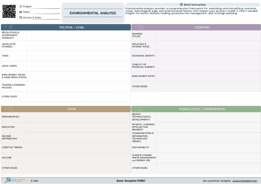Image resolution: width=261 pixels, height=184 pixels.
Task: Click the blank cell beside Demographics
Action: (x=79, y=117)
